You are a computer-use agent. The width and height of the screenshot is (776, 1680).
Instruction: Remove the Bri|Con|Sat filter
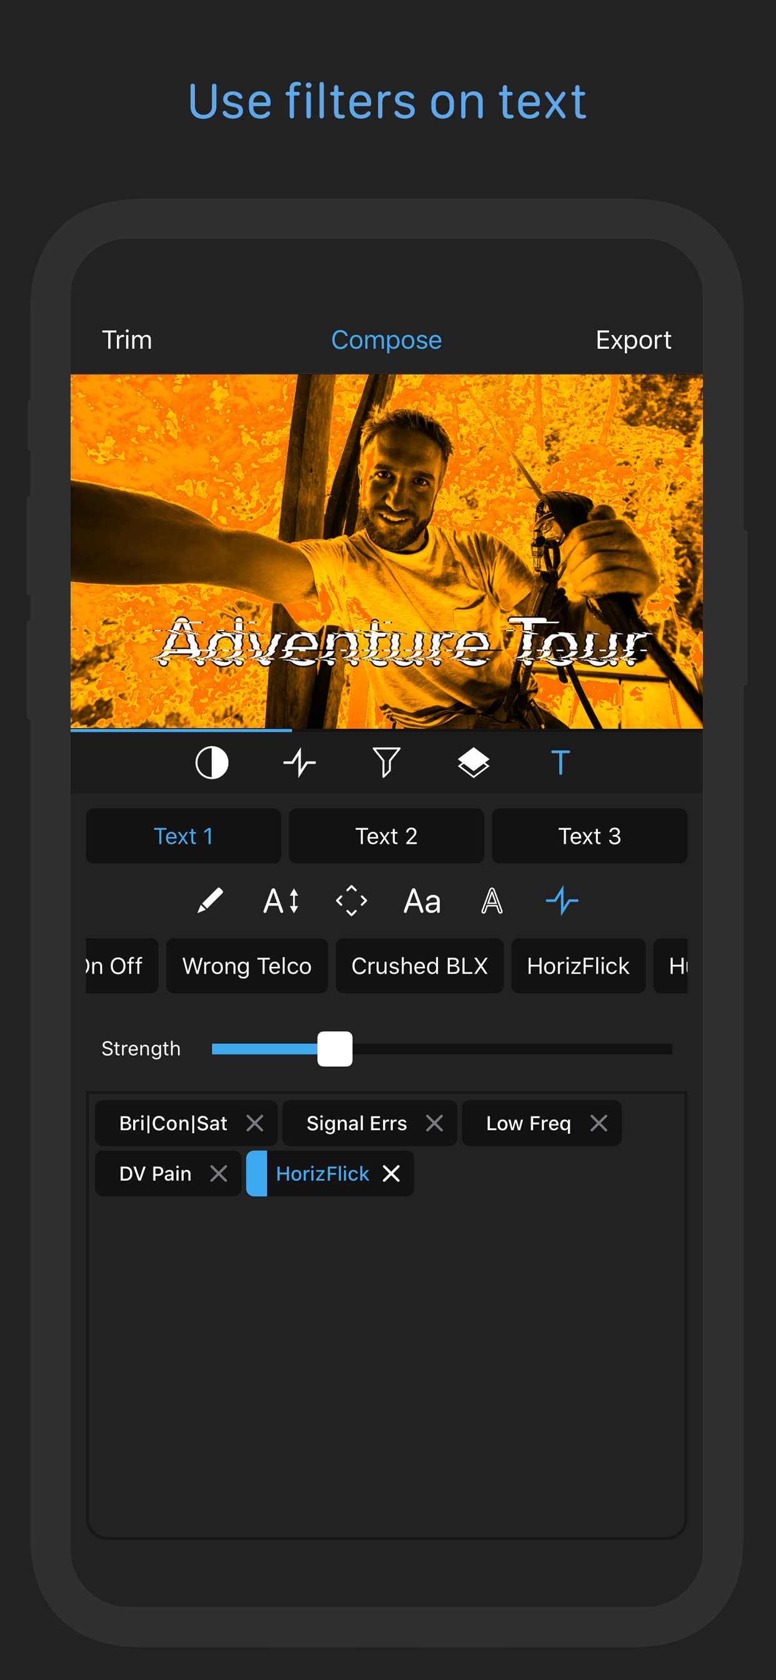[x=255, y=1123]
